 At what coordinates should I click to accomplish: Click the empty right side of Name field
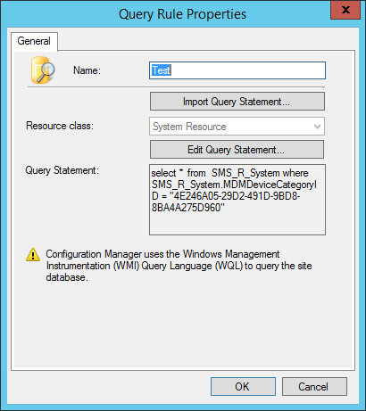click(248, 70)
